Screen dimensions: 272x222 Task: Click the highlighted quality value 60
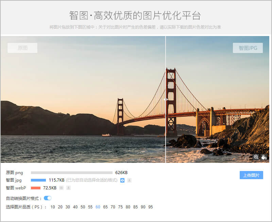[x=98, y=207]
